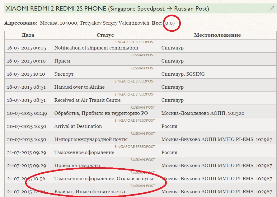Click 'SINGAPORE SPEEDPOST' above 'Arrival at Destination'
Viewport: 277px width, 197px height.
coord(135,120)
